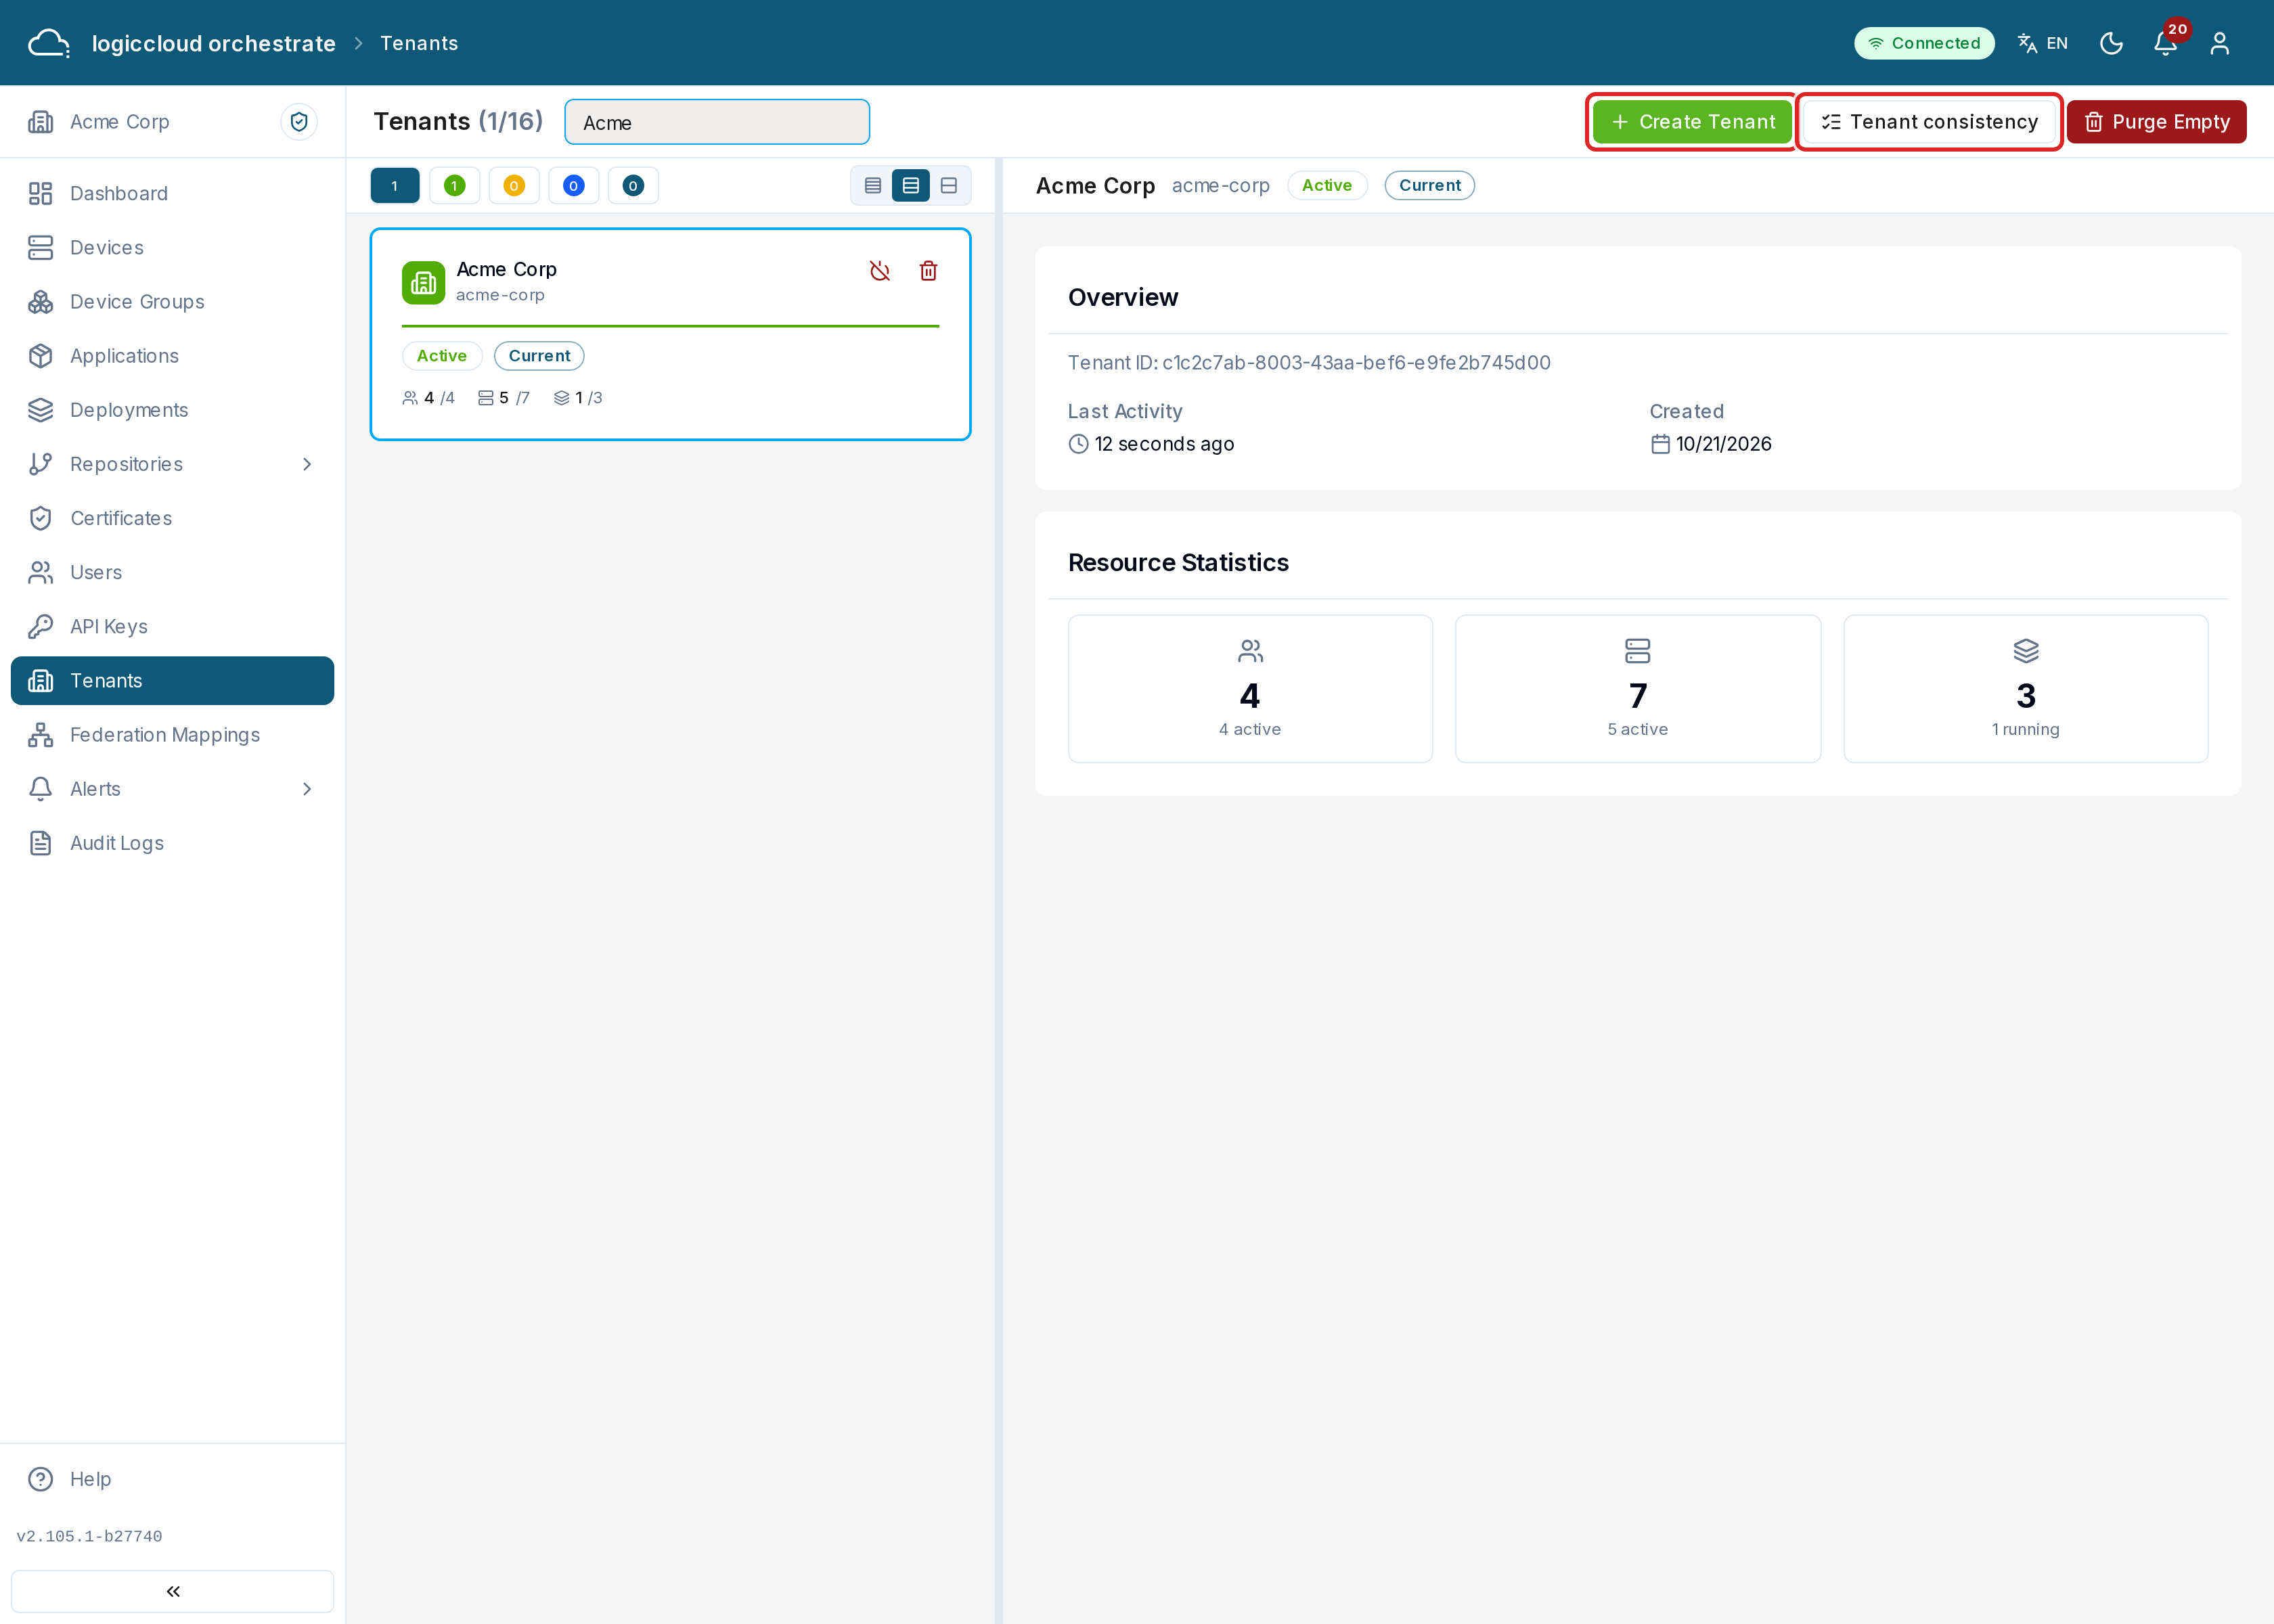Open Help in sidebar
This screenshot has height=1624, width=2274.
tap(172, 1479)
